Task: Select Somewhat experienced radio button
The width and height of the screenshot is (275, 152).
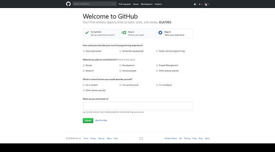Action: coord(120,51)
